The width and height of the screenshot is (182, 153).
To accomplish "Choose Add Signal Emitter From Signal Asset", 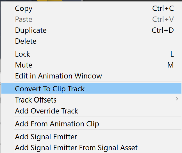I will pyautogui.click(x=76, y=147).
